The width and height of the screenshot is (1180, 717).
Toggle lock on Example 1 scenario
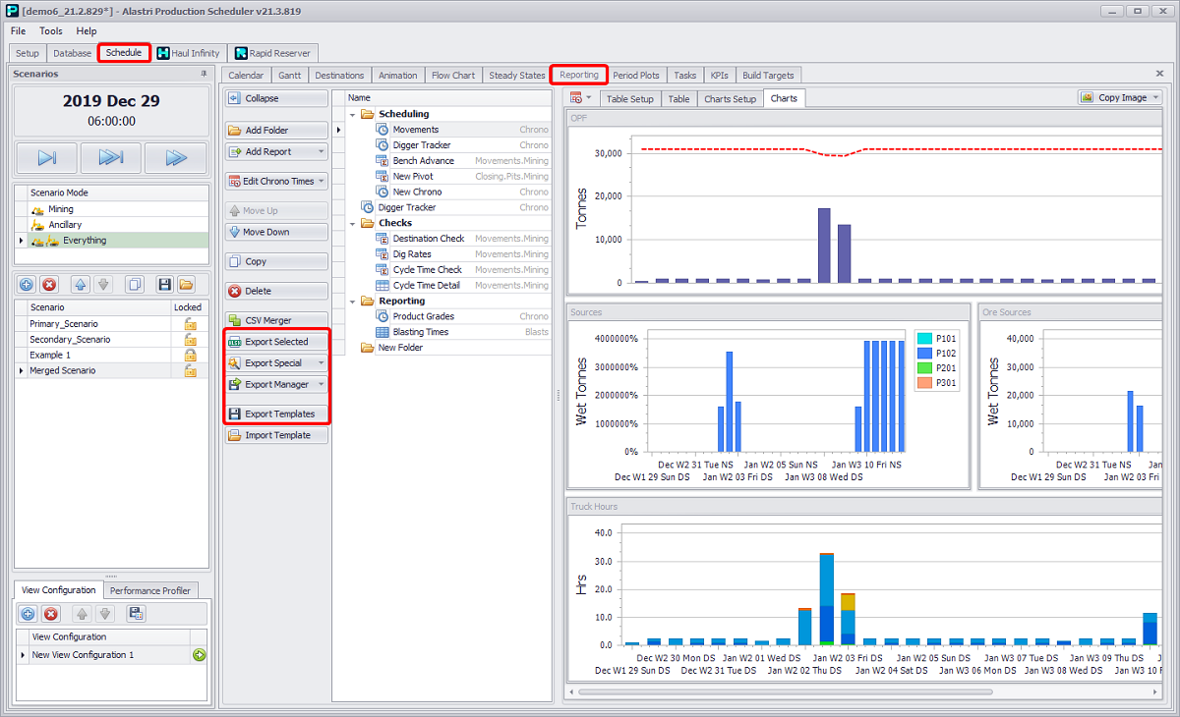coord(191,355)
